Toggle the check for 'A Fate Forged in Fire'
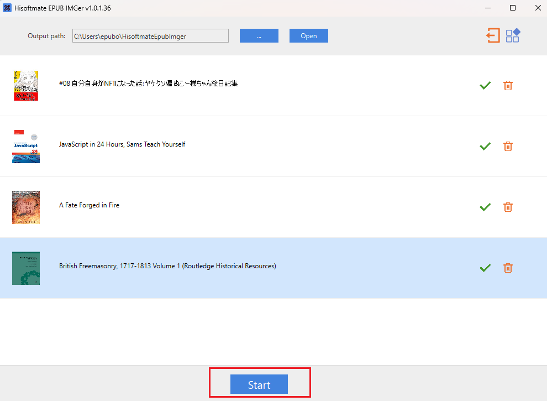547x401 pixels. pos(485,207)
